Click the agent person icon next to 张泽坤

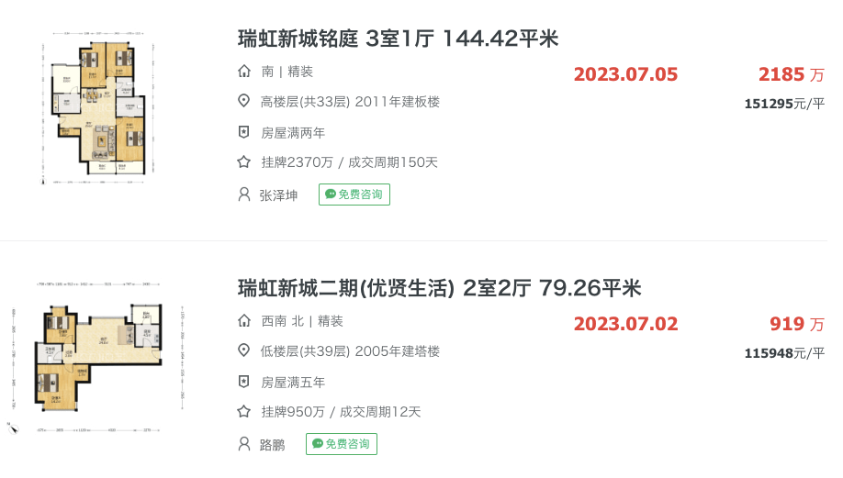[244, 195]
